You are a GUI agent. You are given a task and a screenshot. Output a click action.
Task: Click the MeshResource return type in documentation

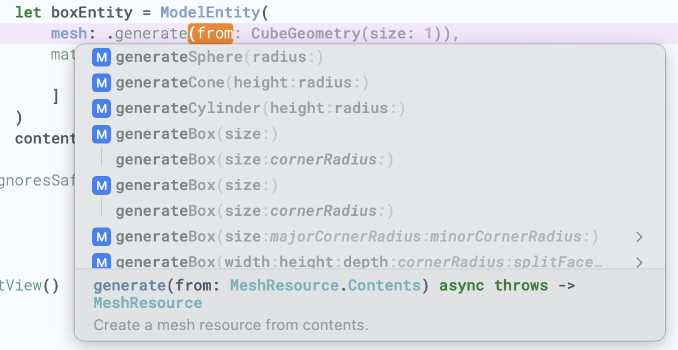click(x=148, y=303)
